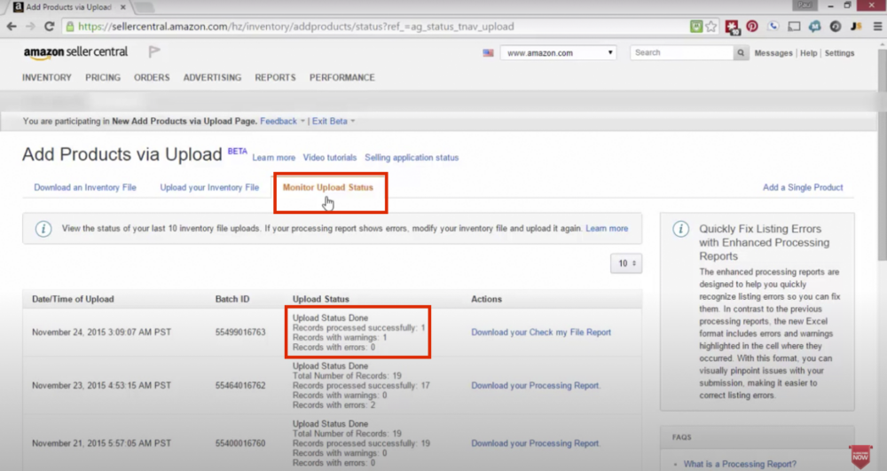Viewport: 887px width, 471px height.
Task: Open Selling application status link
Action: [412, 158]
